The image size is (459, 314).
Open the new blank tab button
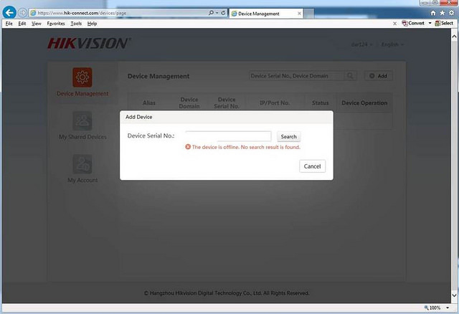point(309,14)
